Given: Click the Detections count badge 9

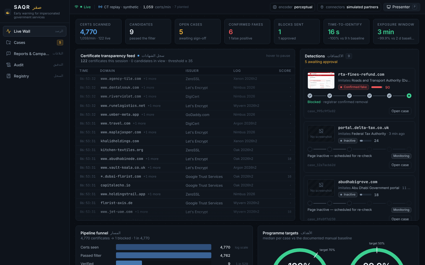Looking at the screenshot, I should 349,56.
